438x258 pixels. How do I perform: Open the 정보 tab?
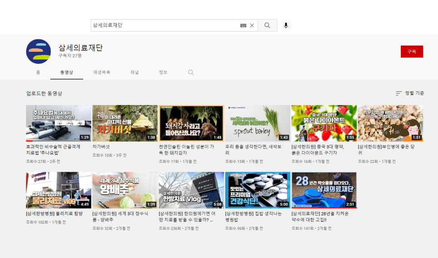point(163,72)
